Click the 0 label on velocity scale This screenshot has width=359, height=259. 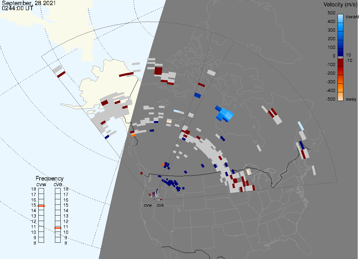334,56
